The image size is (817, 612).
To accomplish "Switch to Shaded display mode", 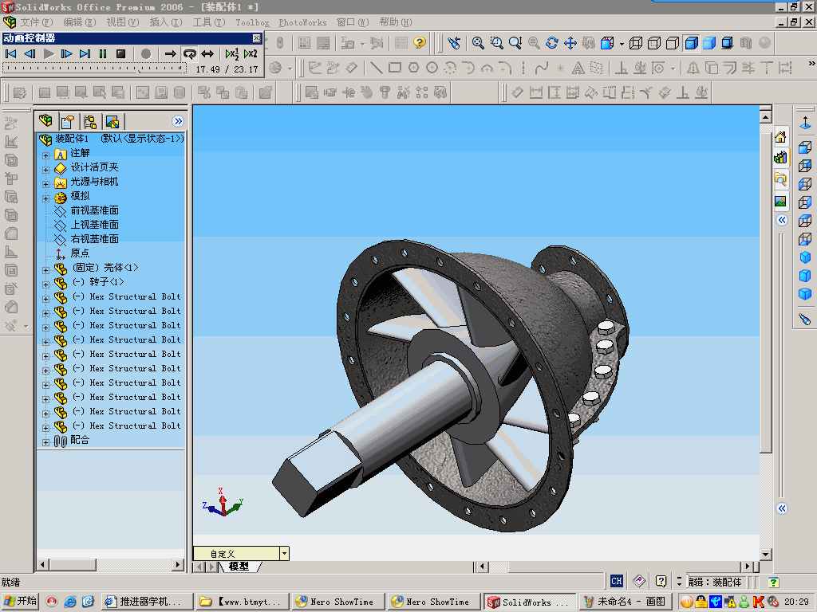I will pos(709,43).
